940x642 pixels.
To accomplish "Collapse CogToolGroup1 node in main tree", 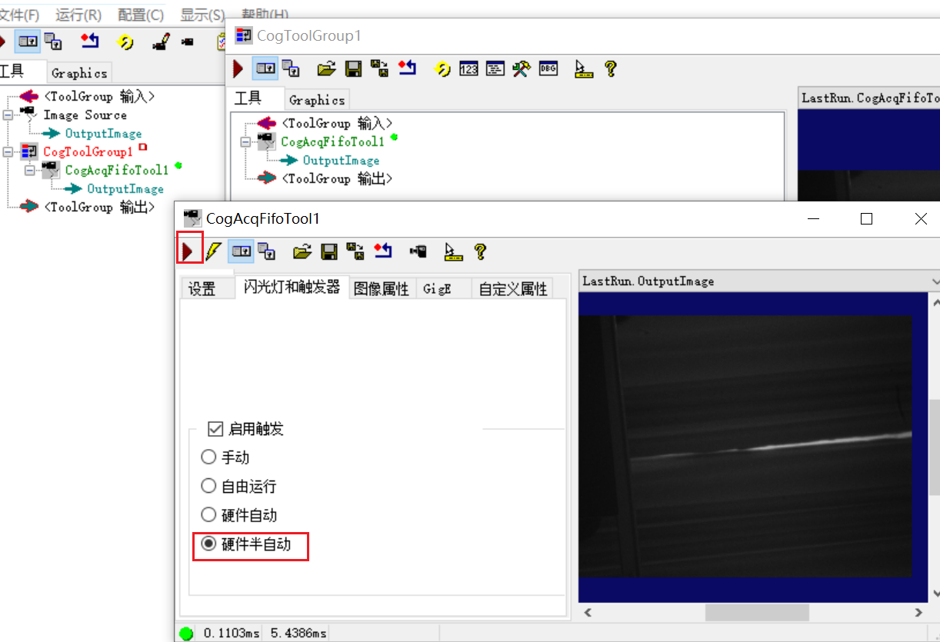I will pos(8,151).
